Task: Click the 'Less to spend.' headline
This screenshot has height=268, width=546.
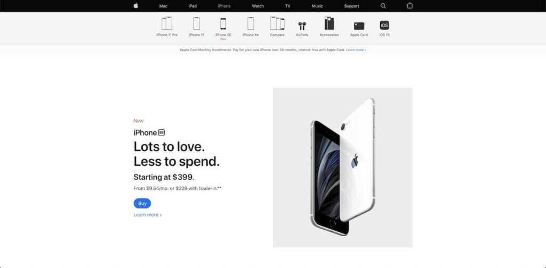Action: click(x=176, y=162)
